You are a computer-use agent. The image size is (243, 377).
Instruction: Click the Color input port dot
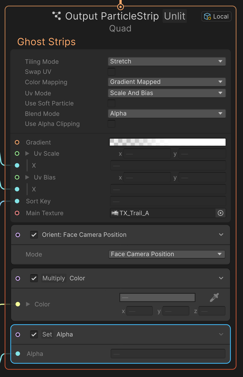(x=18, y=304)
